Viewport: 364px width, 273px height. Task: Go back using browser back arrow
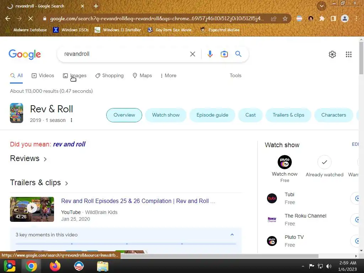coord(8,18)
